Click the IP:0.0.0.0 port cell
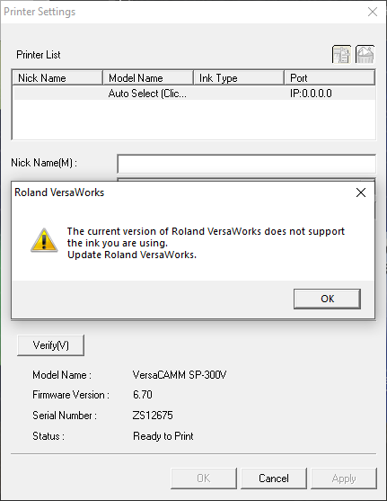Screen dimensions: 387x501 (311, 94)
